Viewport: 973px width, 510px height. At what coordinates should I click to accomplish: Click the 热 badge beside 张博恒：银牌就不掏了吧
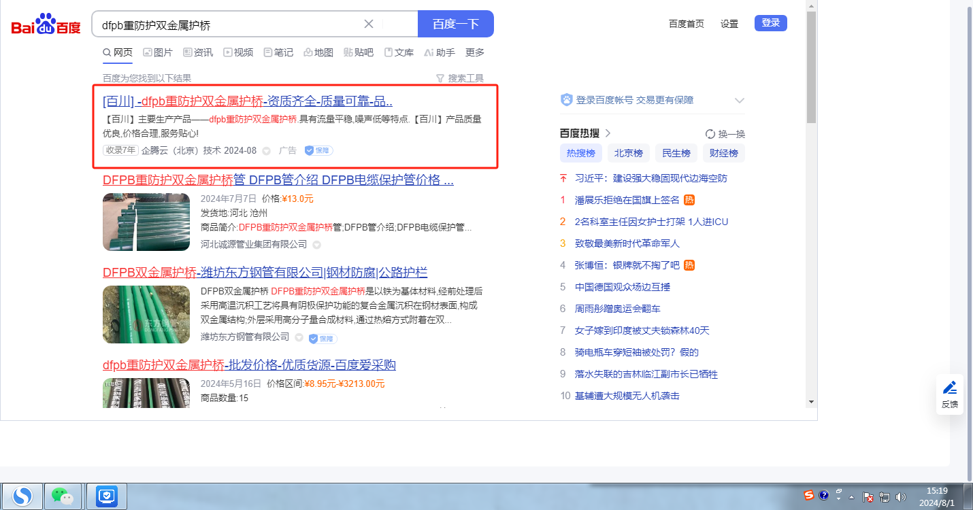coord(689,265)
